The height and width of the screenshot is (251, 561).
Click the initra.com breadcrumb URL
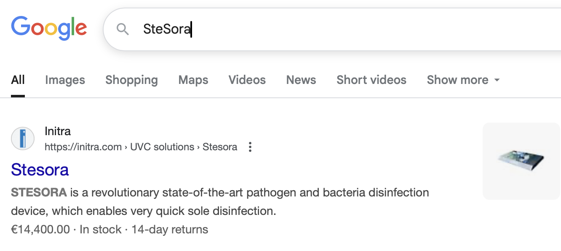[x=141, y=147]
